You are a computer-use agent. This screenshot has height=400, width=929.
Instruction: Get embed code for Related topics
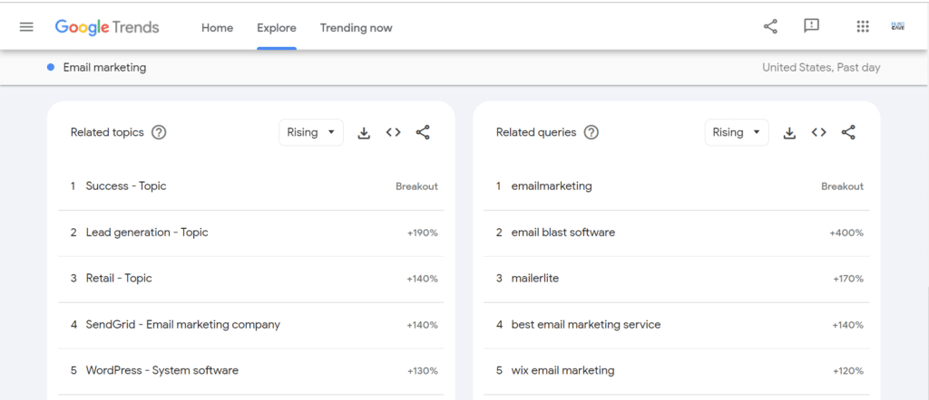pyautogui.click(x=394, y=132)
